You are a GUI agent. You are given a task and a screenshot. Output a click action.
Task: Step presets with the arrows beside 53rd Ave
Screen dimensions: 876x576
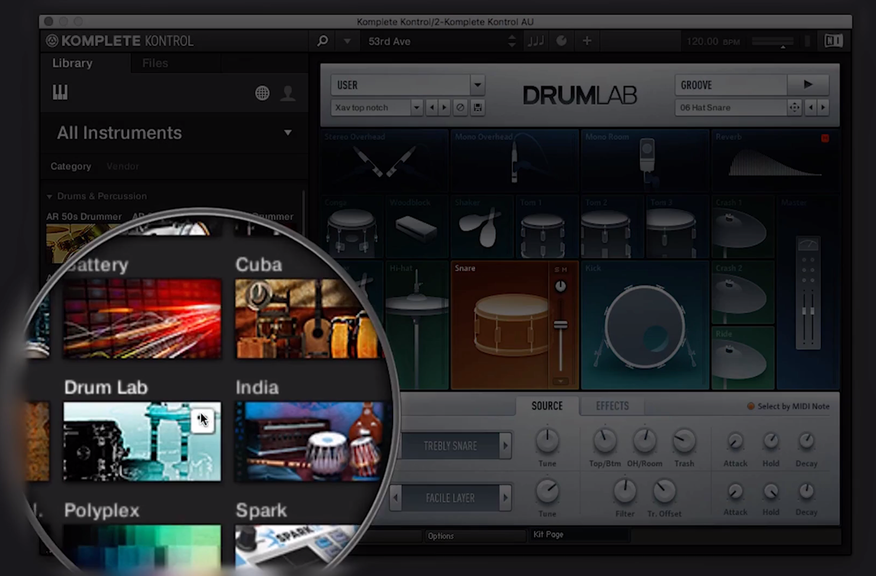pos(512,41)
